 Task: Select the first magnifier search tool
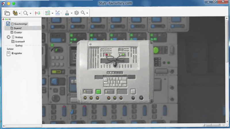click(x=26, y=13)
